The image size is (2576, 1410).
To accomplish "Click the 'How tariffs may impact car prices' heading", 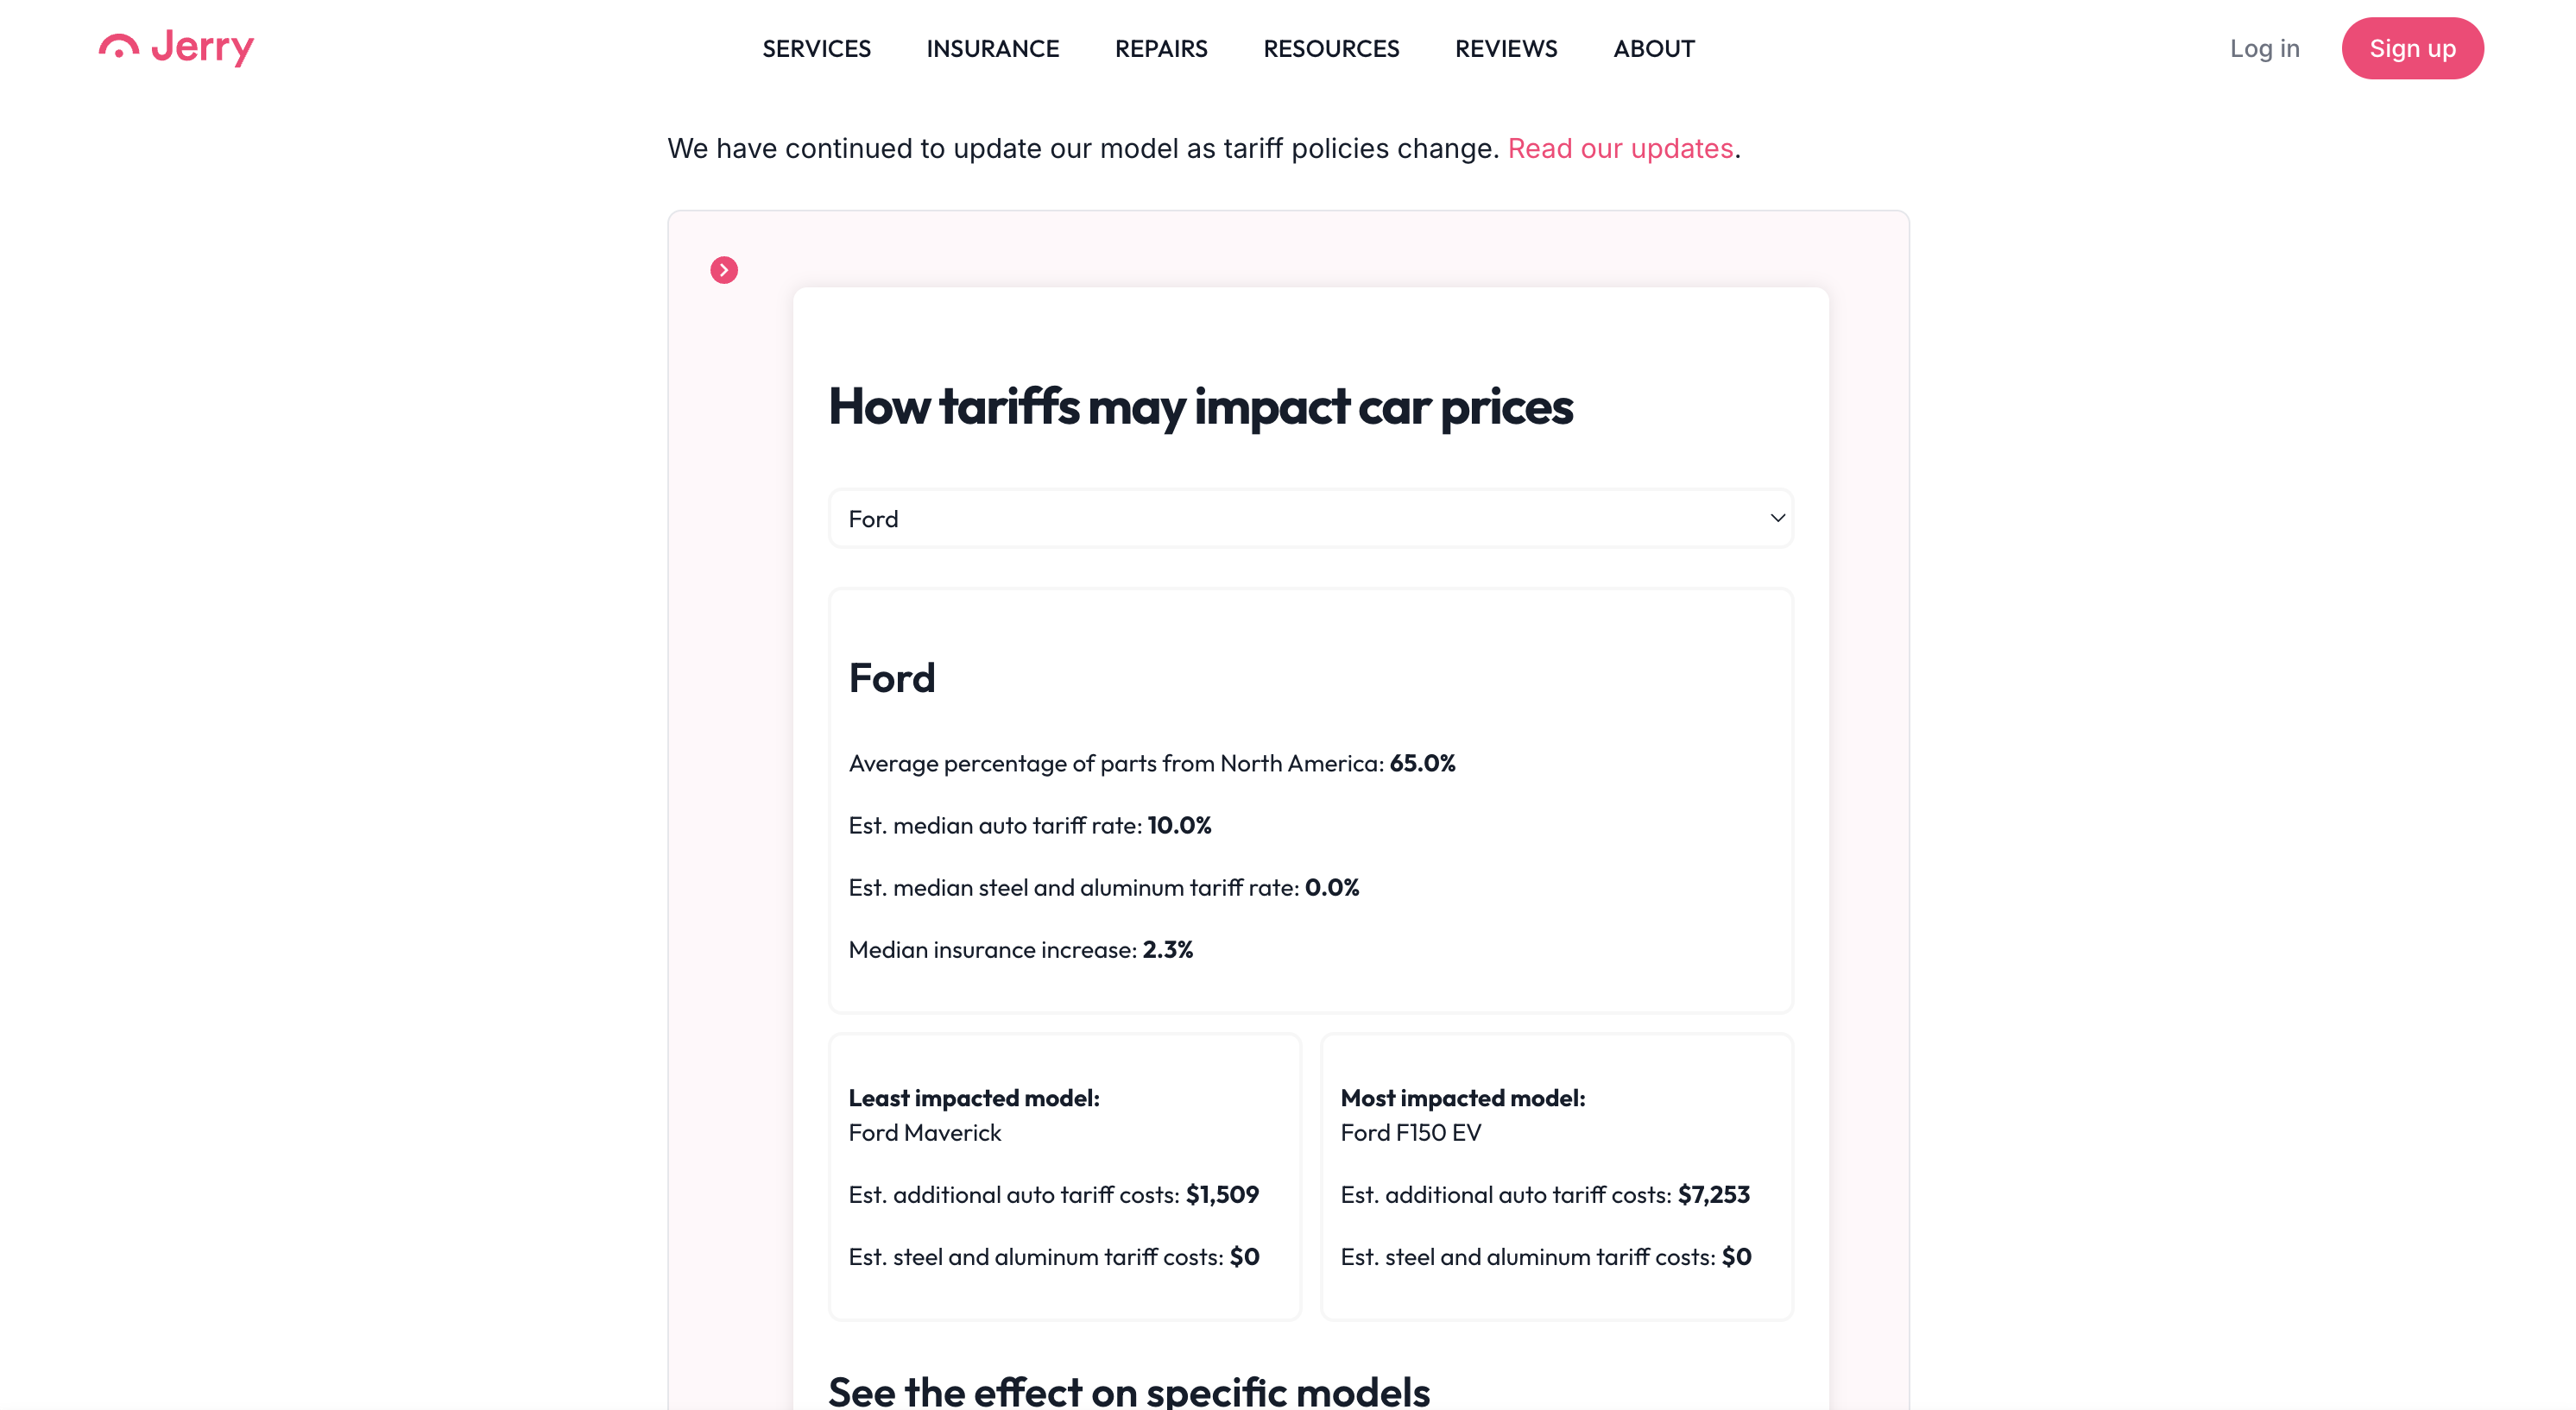I will (1200, 406).
